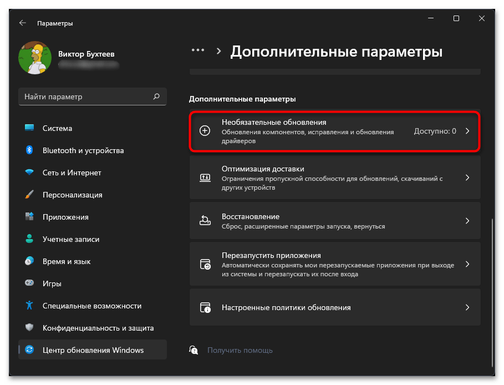Minimize the Параметры window
Screen dimensions: 504x385
431,18
